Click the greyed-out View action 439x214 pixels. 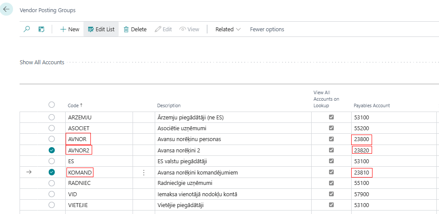(189, 29)
